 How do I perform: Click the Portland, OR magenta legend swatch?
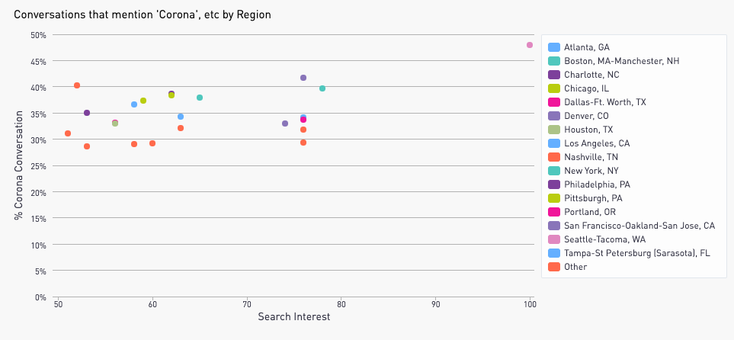pos(554,212)
